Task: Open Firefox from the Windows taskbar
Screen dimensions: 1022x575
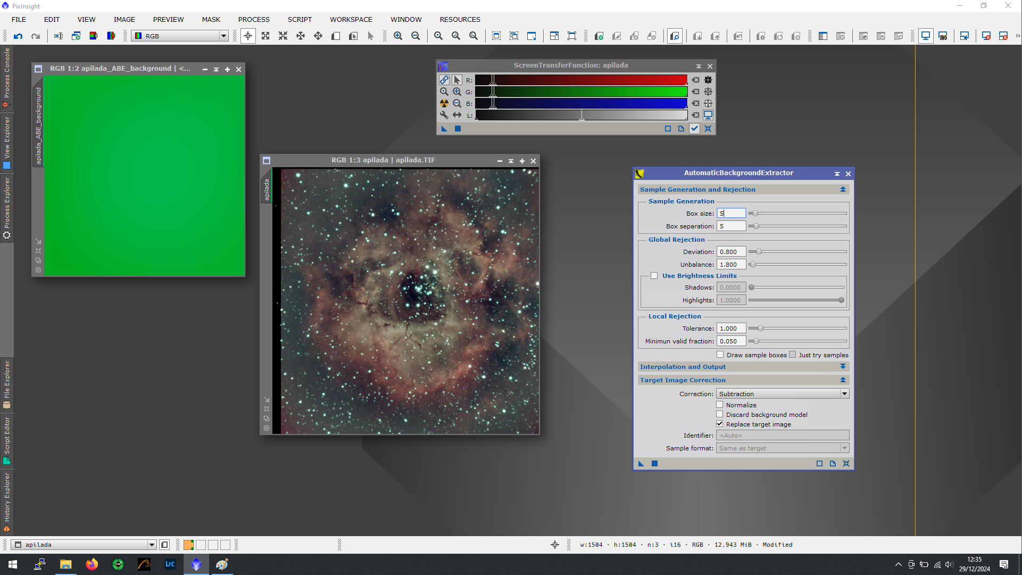Action: [92, 564]
